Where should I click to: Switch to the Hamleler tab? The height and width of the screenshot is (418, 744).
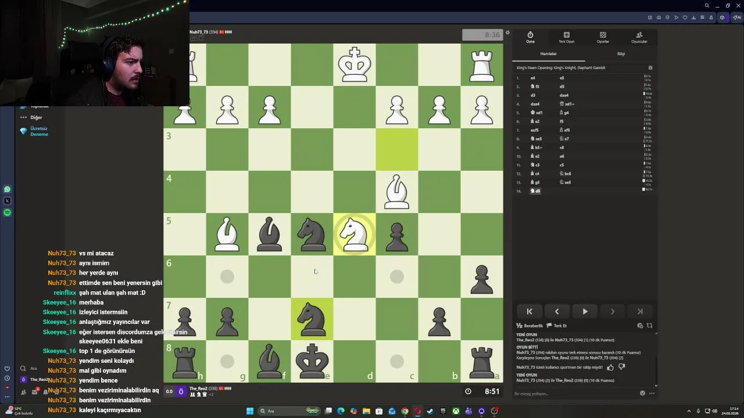click(x=548, y=54)
